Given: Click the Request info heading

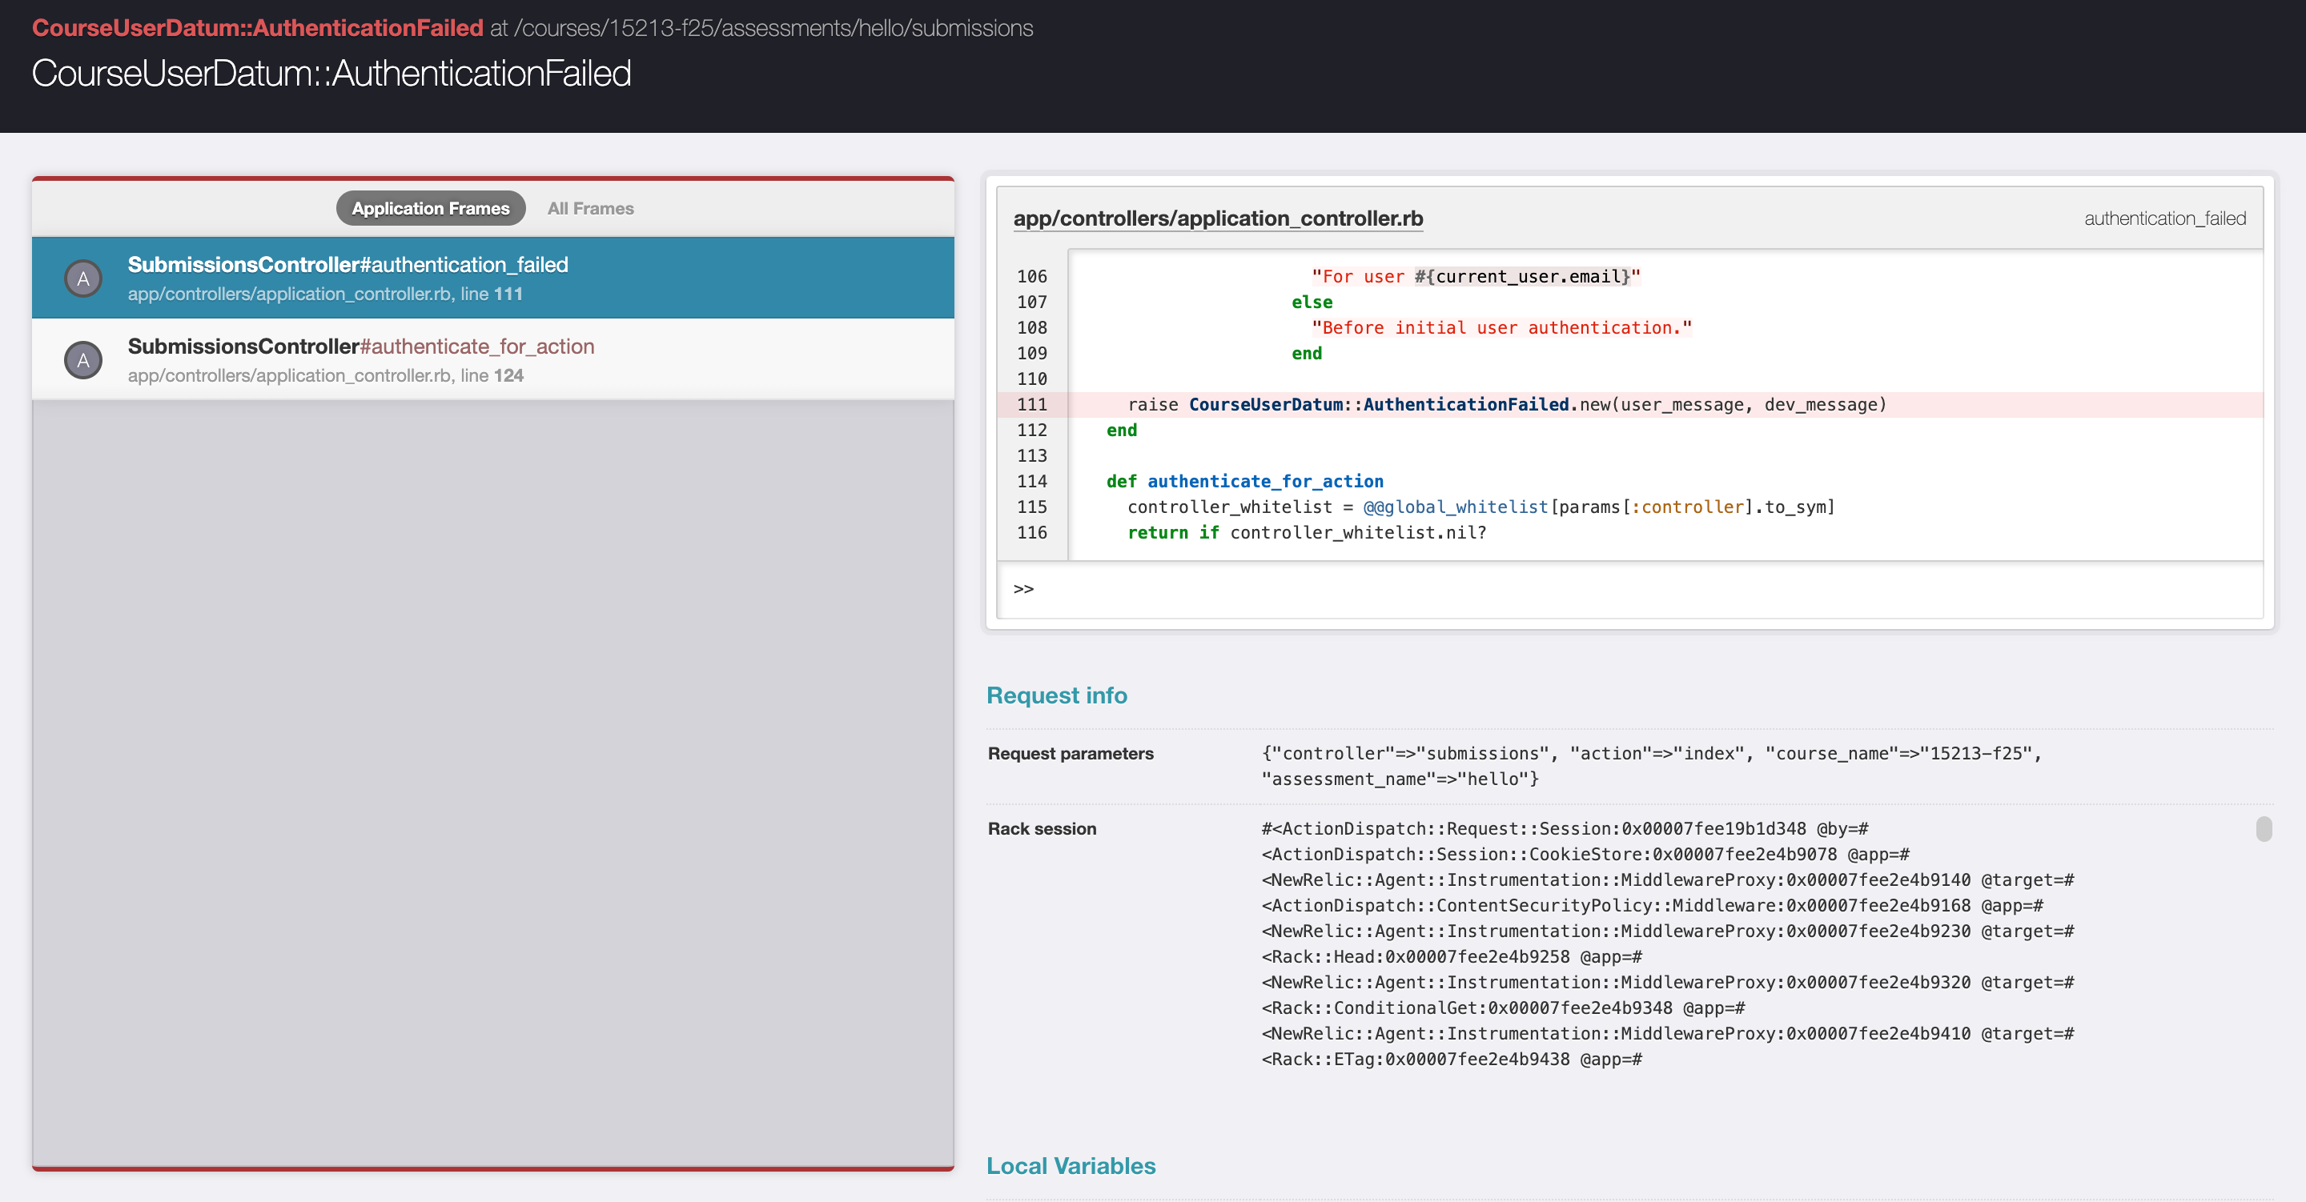Looking at the screenshot, I should click(1056, 695).
